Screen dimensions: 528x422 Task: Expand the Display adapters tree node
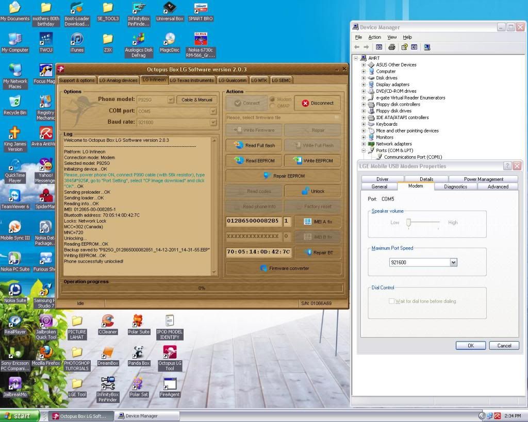click(x=364, y=85)
